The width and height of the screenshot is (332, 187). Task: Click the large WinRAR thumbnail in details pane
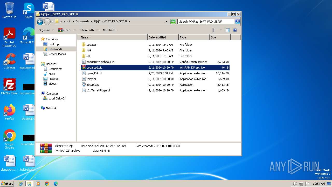tap(46, 148)
